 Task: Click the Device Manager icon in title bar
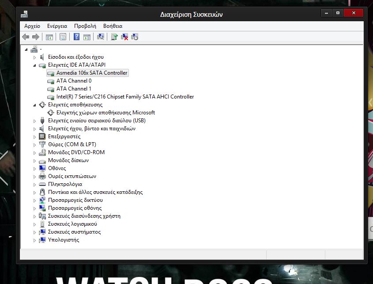(x=24, y=14)
